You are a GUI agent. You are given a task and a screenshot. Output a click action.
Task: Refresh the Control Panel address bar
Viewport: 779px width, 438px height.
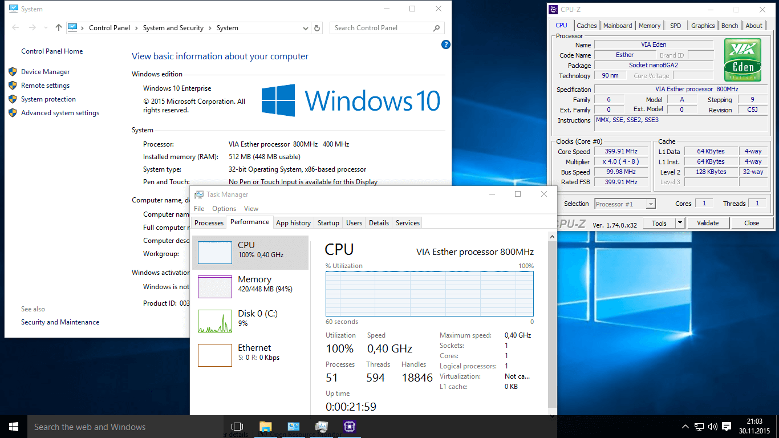coord(318,28)
